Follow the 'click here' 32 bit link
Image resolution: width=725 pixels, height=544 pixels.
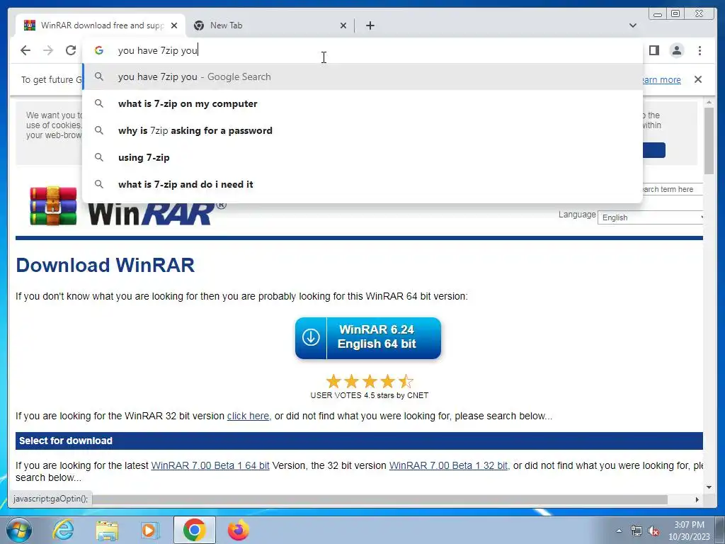click(248, 416)
